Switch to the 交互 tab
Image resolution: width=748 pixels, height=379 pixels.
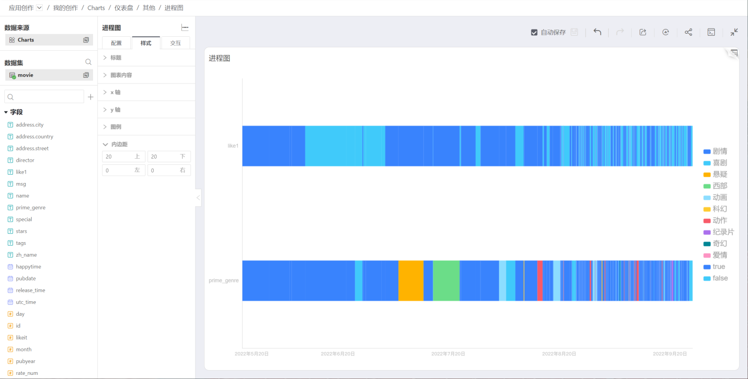tap(176, 43)
